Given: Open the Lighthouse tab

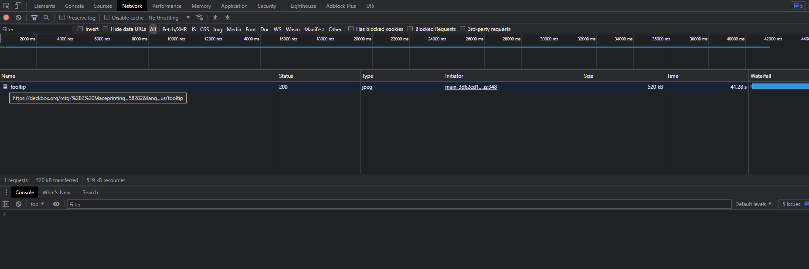Looking at the screenshot, I should coord(303,6).
